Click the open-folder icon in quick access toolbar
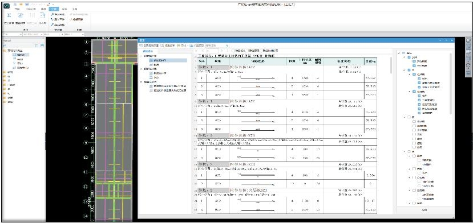 click(x=21, y=5)
